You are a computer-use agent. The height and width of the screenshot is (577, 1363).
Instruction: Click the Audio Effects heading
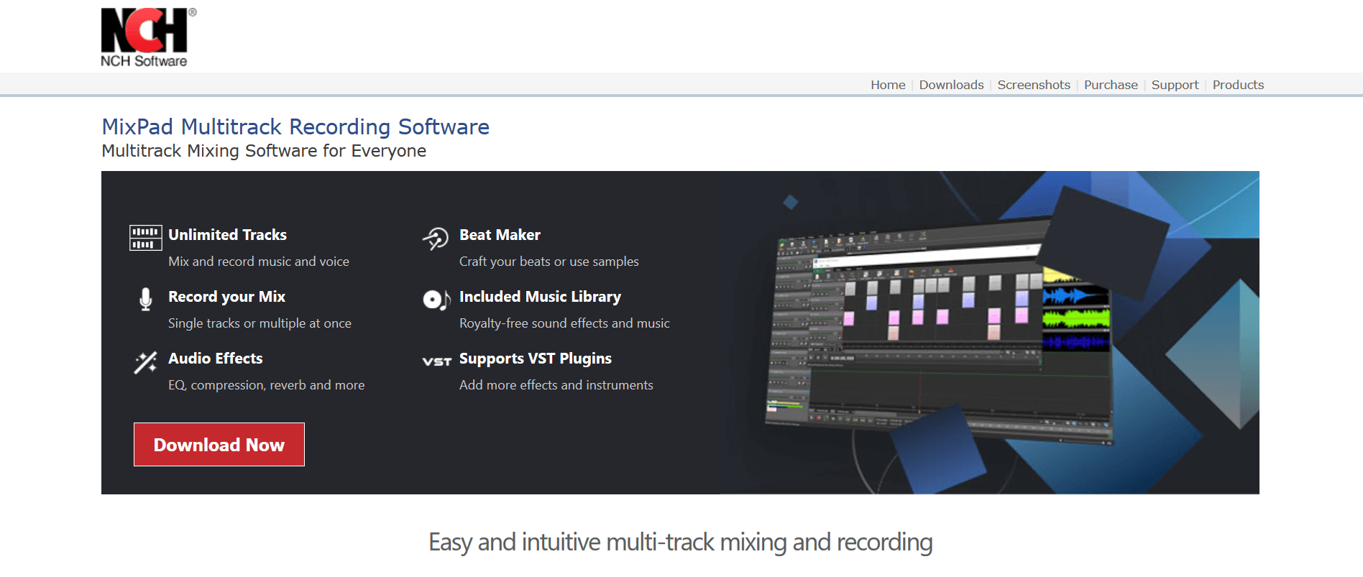[x=215, y=359]
